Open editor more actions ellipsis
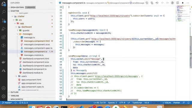The height and width of the screenshot is (108, 192). (188, 3)
